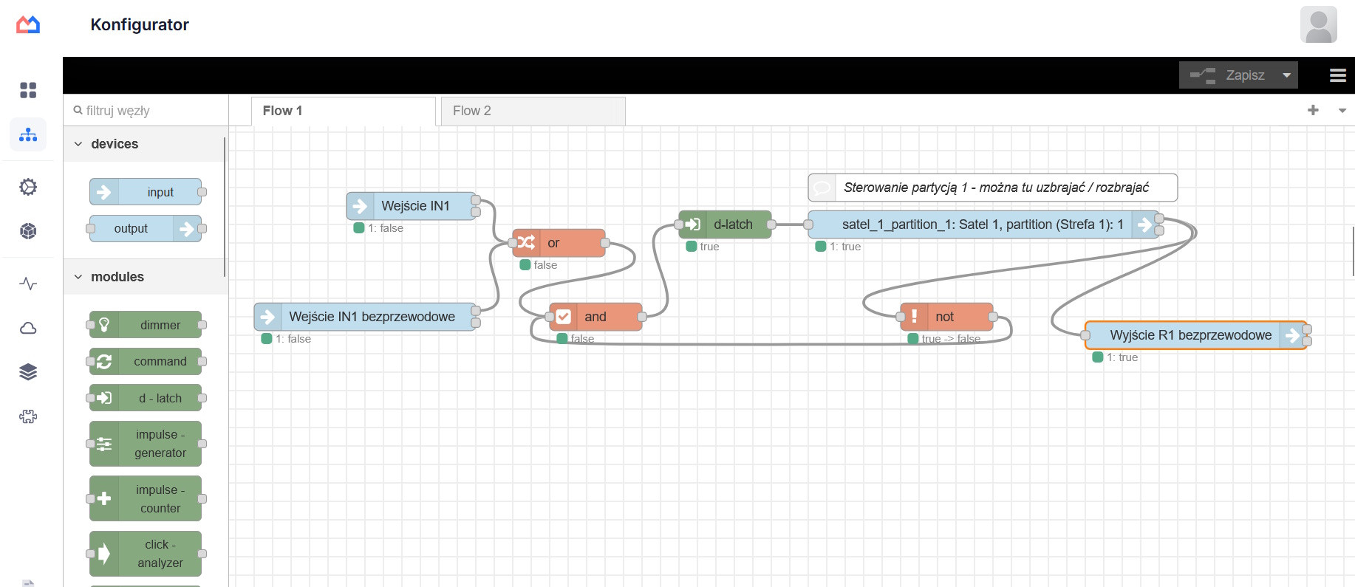Click the speech bubble icon on comment node

pyautogui.click(x=822, y=188)
